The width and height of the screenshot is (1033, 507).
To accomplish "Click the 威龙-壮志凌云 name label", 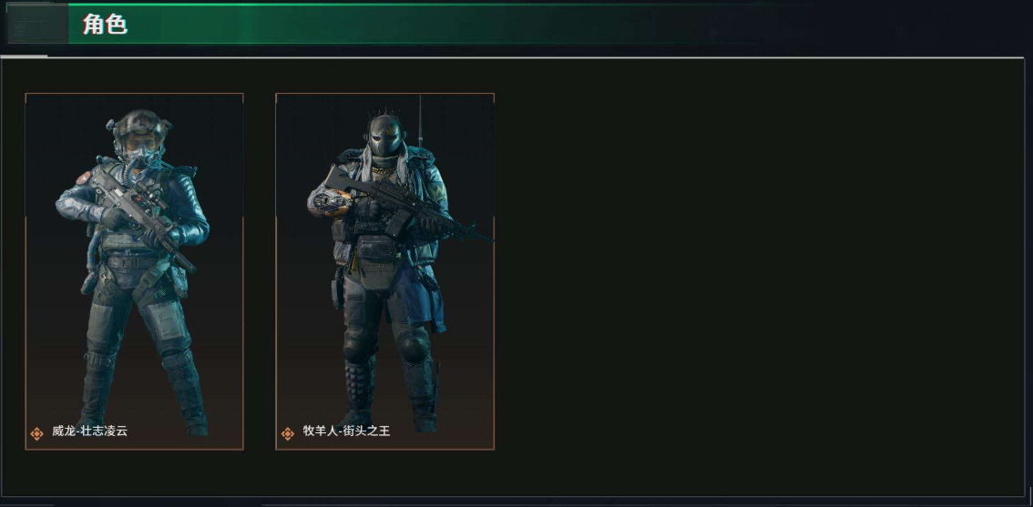I will point(89,432).
